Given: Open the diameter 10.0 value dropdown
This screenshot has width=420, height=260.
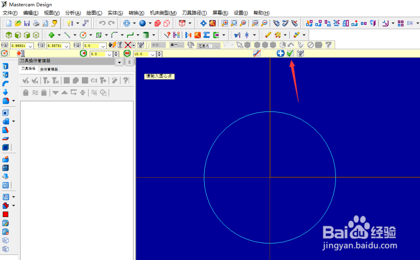Looking at the screenshot, I should click(153, 54).
